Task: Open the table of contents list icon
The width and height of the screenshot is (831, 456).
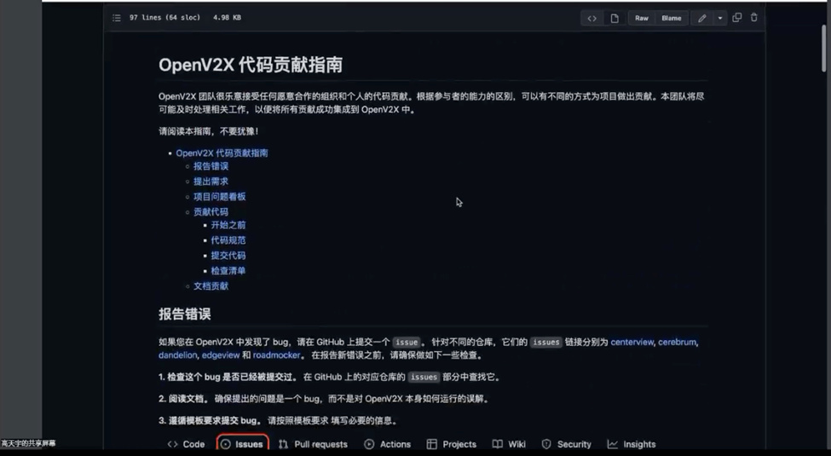Action: [117, 18]
